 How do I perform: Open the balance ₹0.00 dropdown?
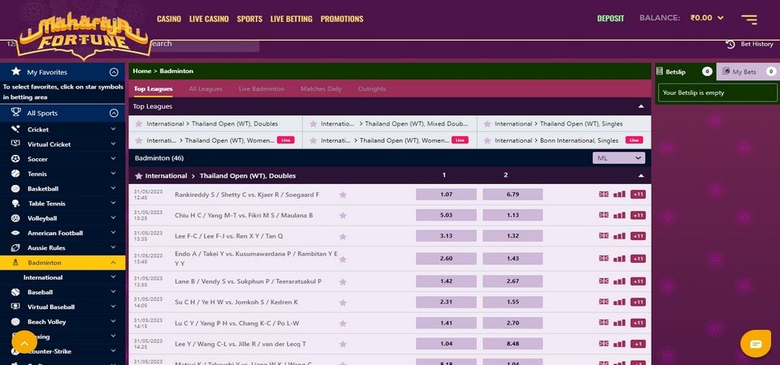tap(706, 18)
